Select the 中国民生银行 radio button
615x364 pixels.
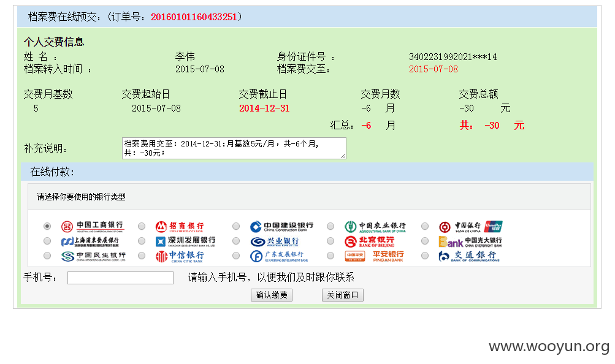pos(47,256)
